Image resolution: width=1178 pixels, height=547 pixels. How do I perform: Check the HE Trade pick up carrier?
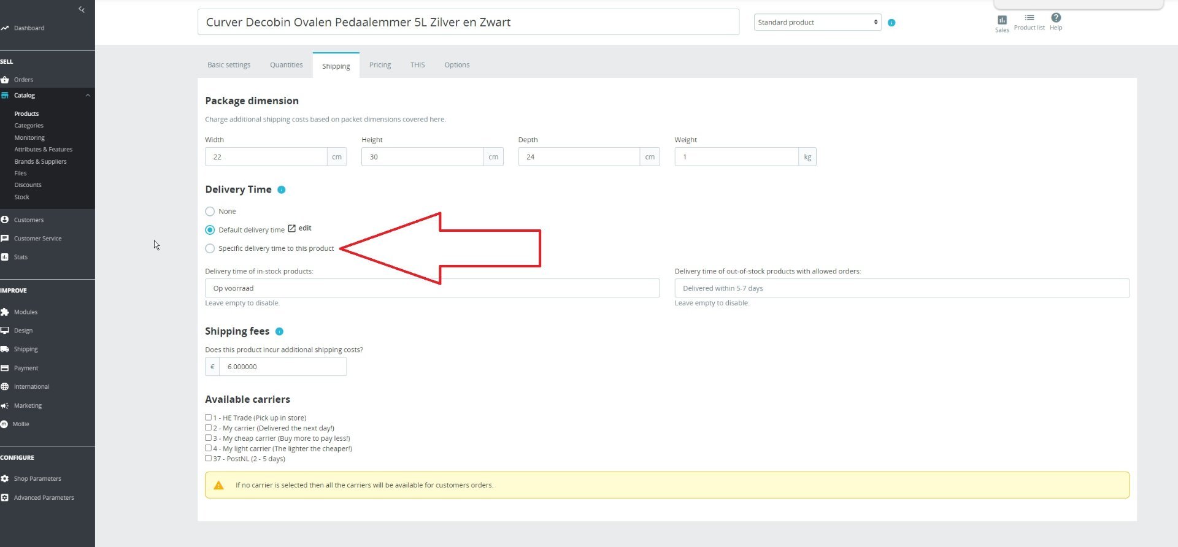[208, 417]
